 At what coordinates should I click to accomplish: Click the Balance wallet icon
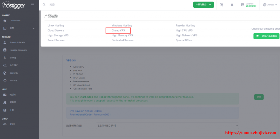[242, 5]
